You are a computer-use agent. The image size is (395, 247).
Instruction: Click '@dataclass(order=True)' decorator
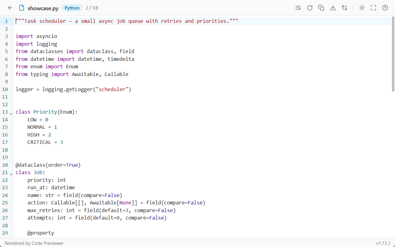(48, 165)
